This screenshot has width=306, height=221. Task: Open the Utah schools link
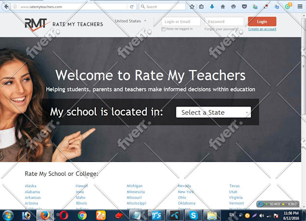(233, 192)
